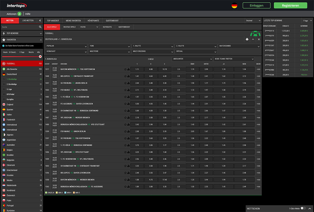Click the Frankreich flag icon
Viewport: 314px width, 212px height.
[x=4, y=120]
